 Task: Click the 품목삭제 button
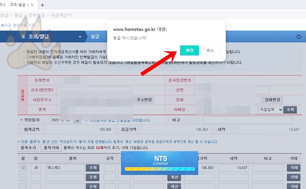coord(51,148)
